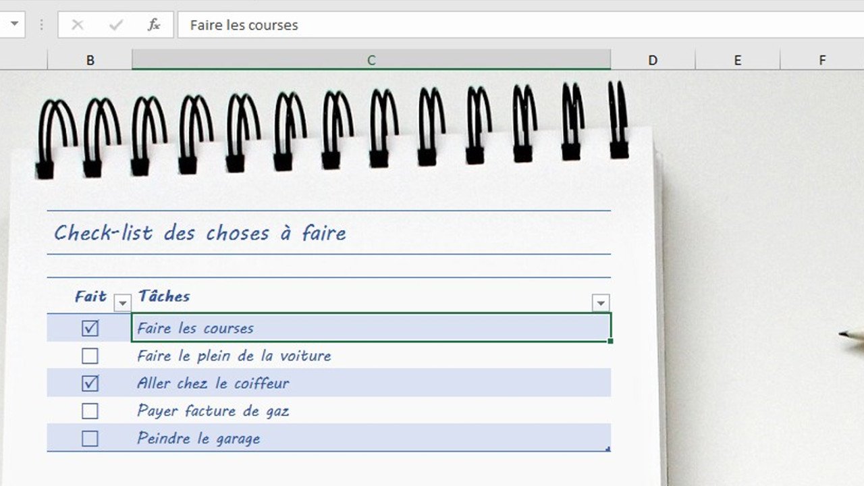Click the confirm checkmark icon in formula bar
This screenshot has width=864, height=486.
pos(116,25)
